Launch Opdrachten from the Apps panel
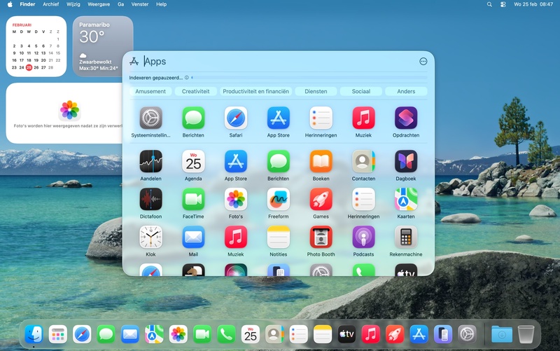Image resolution: width=560 pixels, height=351 pixels. click(x=406, y=118)
